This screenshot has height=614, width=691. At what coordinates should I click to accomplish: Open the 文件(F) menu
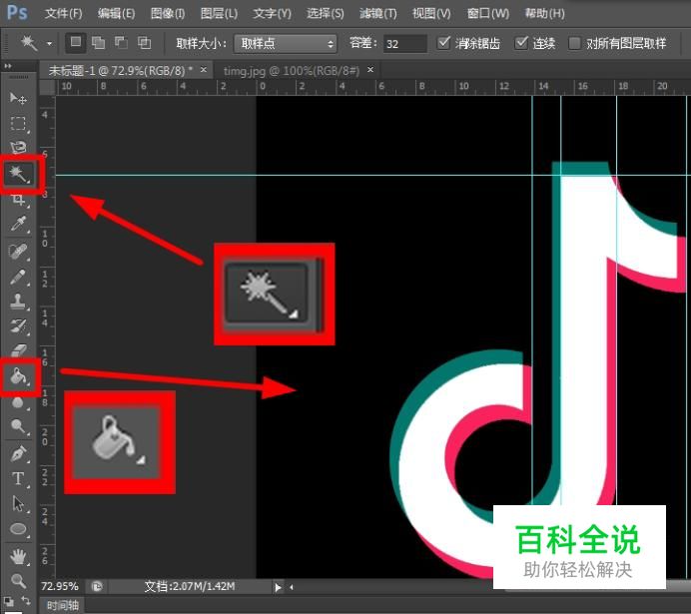64,14
